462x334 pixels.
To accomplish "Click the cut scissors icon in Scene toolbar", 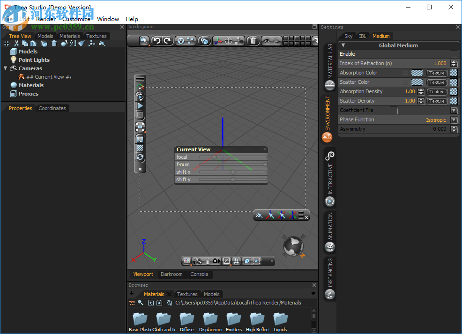I will pyautogui.click(x=16, y=44).
